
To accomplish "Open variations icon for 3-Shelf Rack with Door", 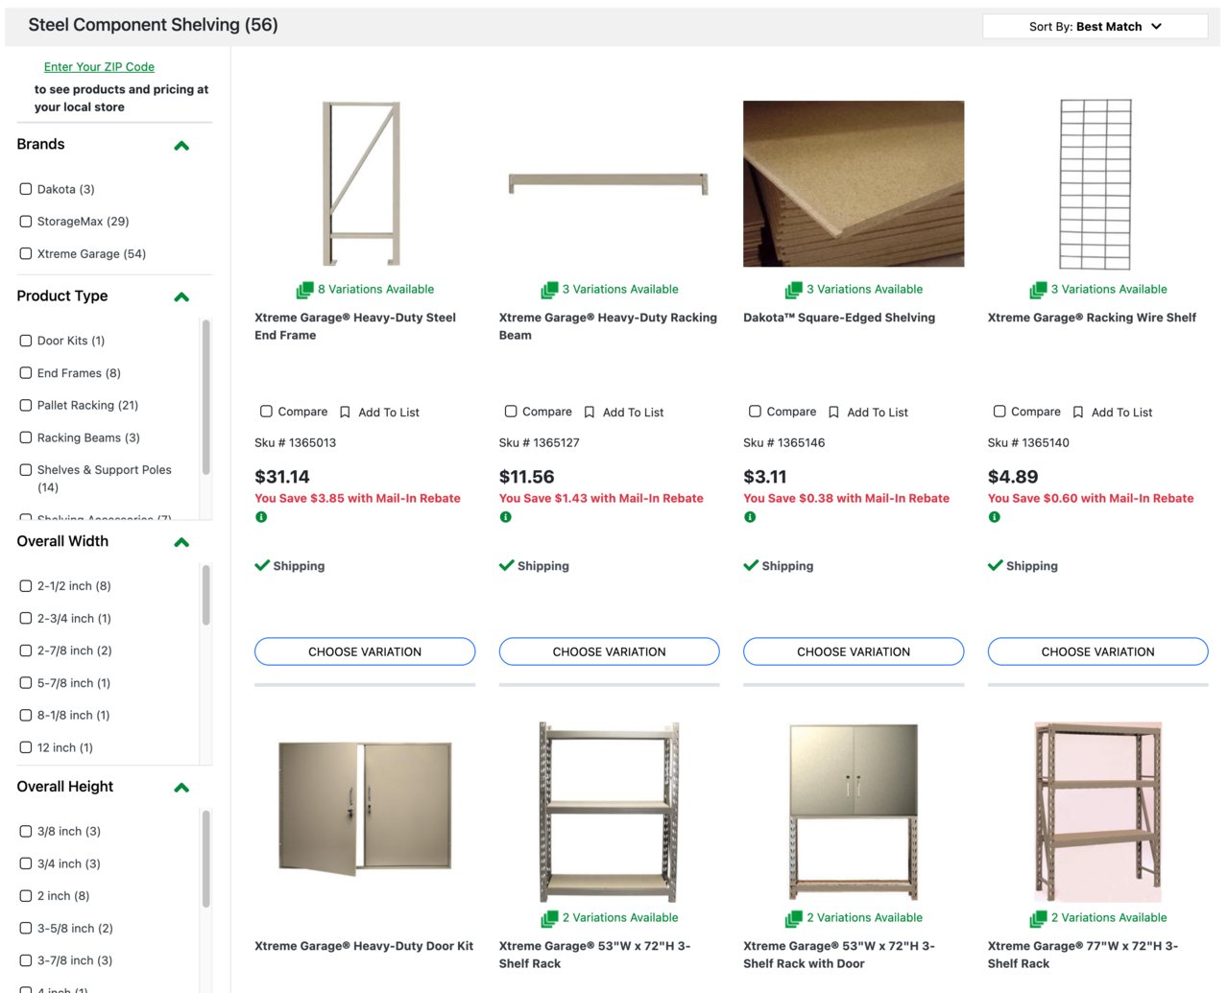I will point(793,919).
